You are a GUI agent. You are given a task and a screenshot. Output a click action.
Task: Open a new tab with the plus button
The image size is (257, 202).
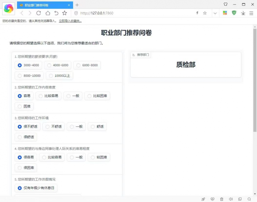click(x=77, y=5)
